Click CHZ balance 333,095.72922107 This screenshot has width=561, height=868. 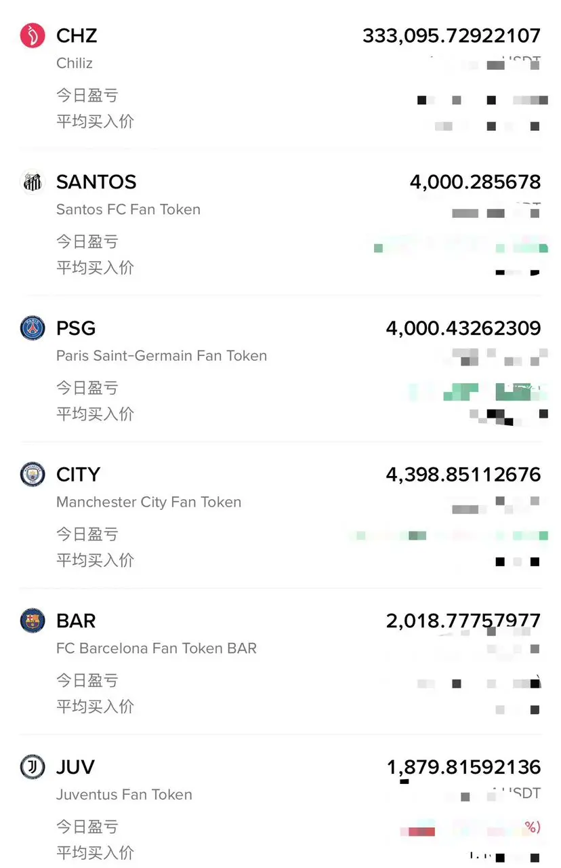[x=452, y=35]
